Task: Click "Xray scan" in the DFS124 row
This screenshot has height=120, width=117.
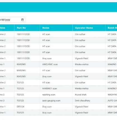Action: click(x=47, y=107)
